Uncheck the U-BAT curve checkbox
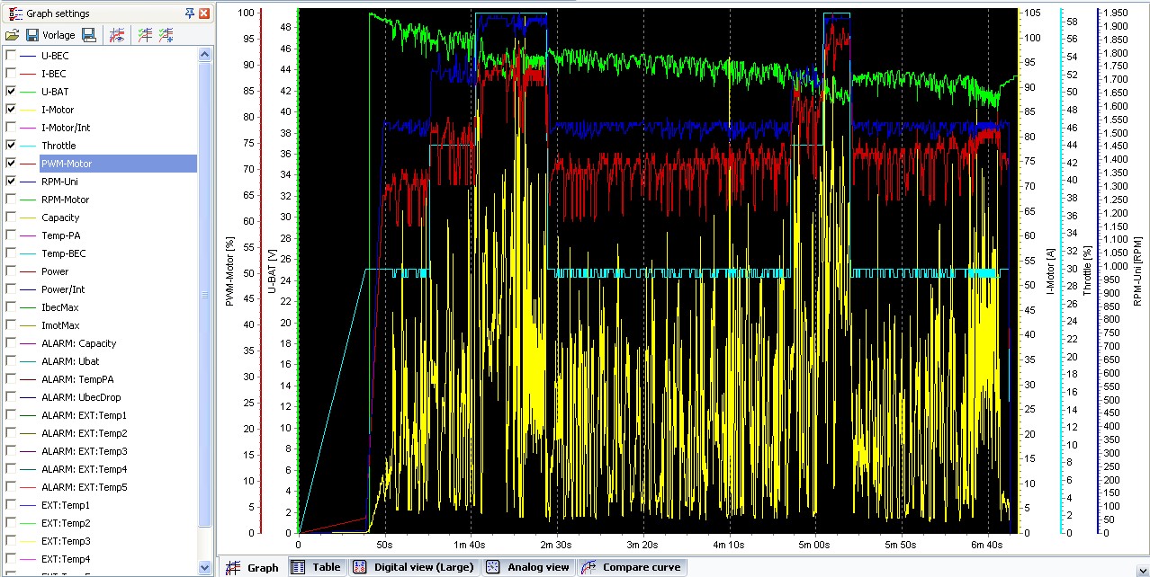 click(x=11, y=92)
